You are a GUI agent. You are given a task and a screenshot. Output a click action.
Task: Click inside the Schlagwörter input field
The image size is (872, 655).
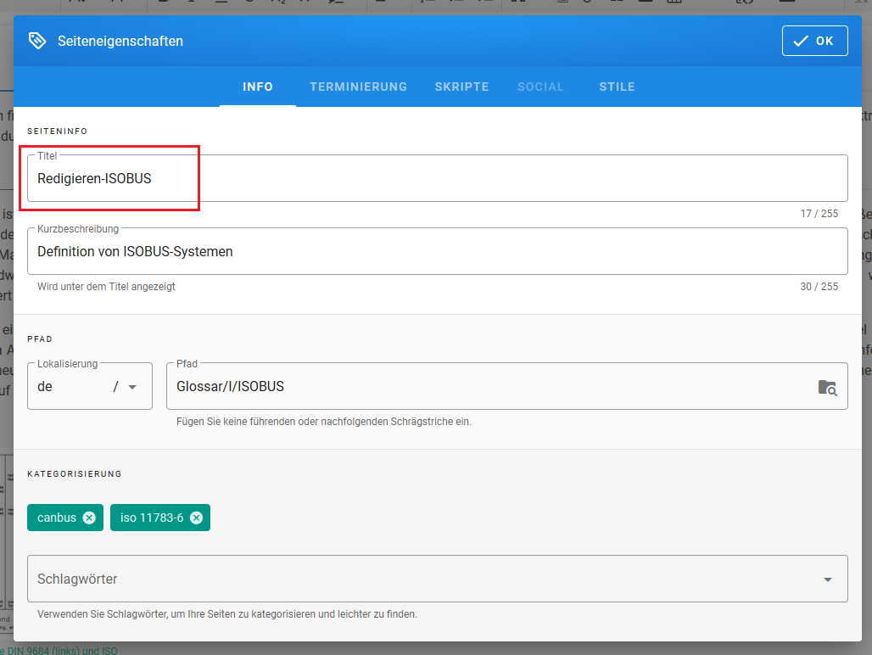pos(416,579)
